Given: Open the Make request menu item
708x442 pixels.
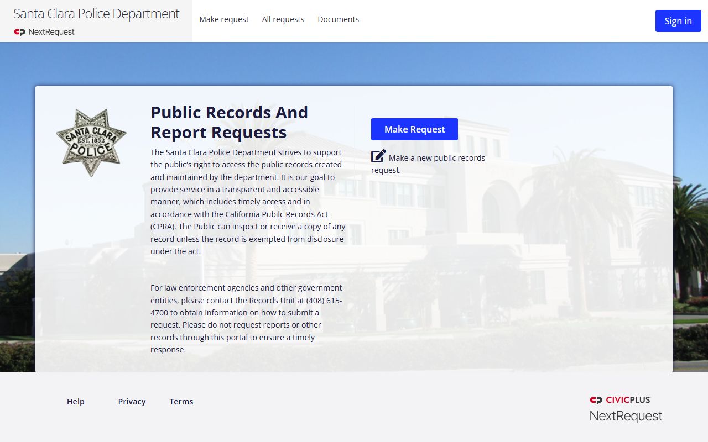Looking at the screenshot, I should (224, 19).
